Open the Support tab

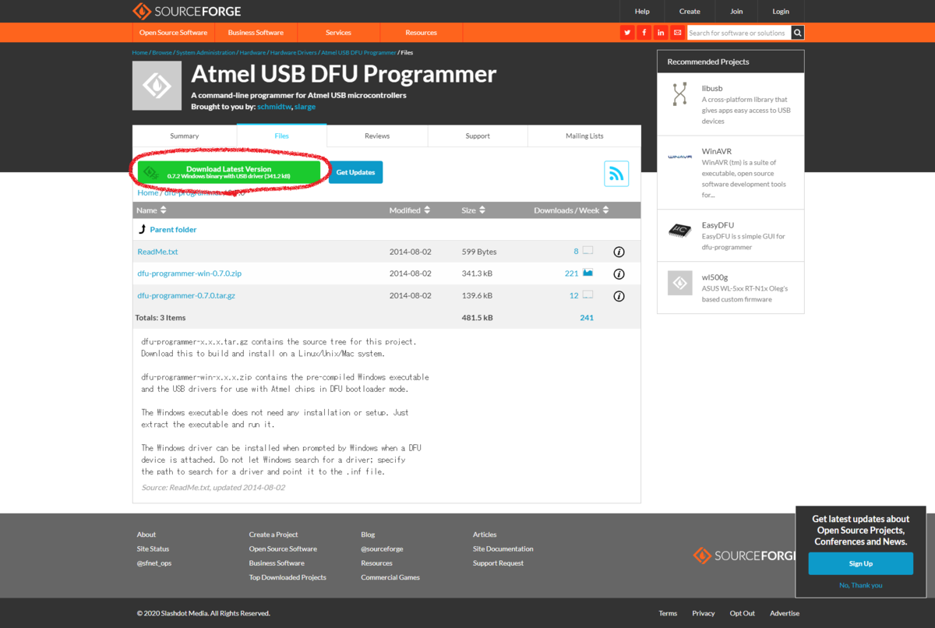click(478, 136)
